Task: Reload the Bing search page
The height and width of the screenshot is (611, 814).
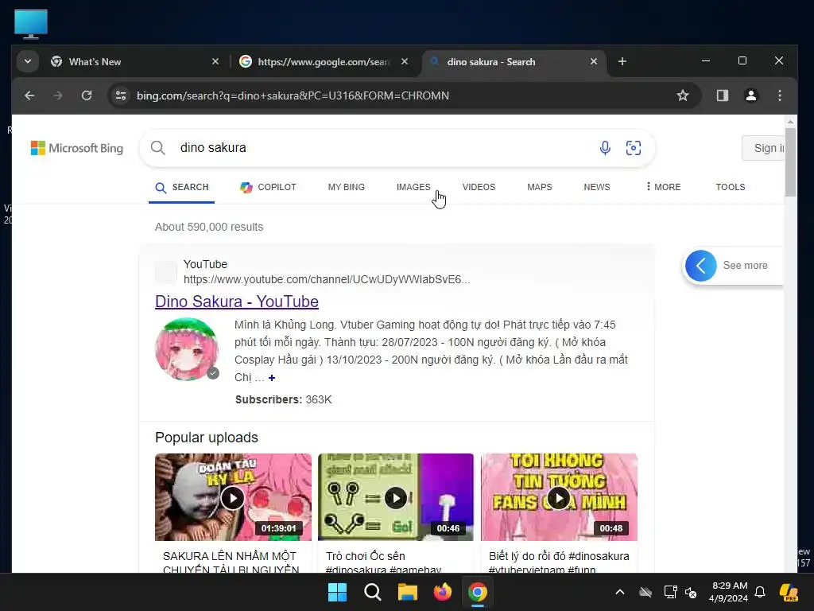Action: 87,95
